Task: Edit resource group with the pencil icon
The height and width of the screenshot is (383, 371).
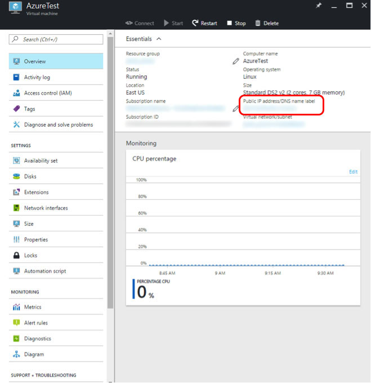Action: [235, 61]
